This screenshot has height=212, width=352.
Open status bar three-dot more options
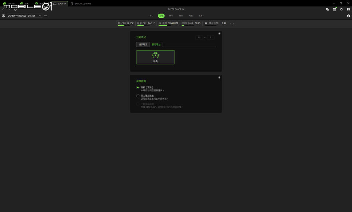pos(232,23)
